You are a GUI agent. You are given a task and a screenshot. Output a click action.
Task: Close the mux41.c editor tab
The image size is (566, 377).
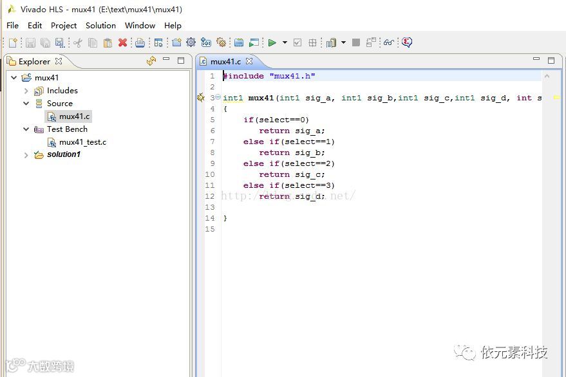tap(249, 61)
